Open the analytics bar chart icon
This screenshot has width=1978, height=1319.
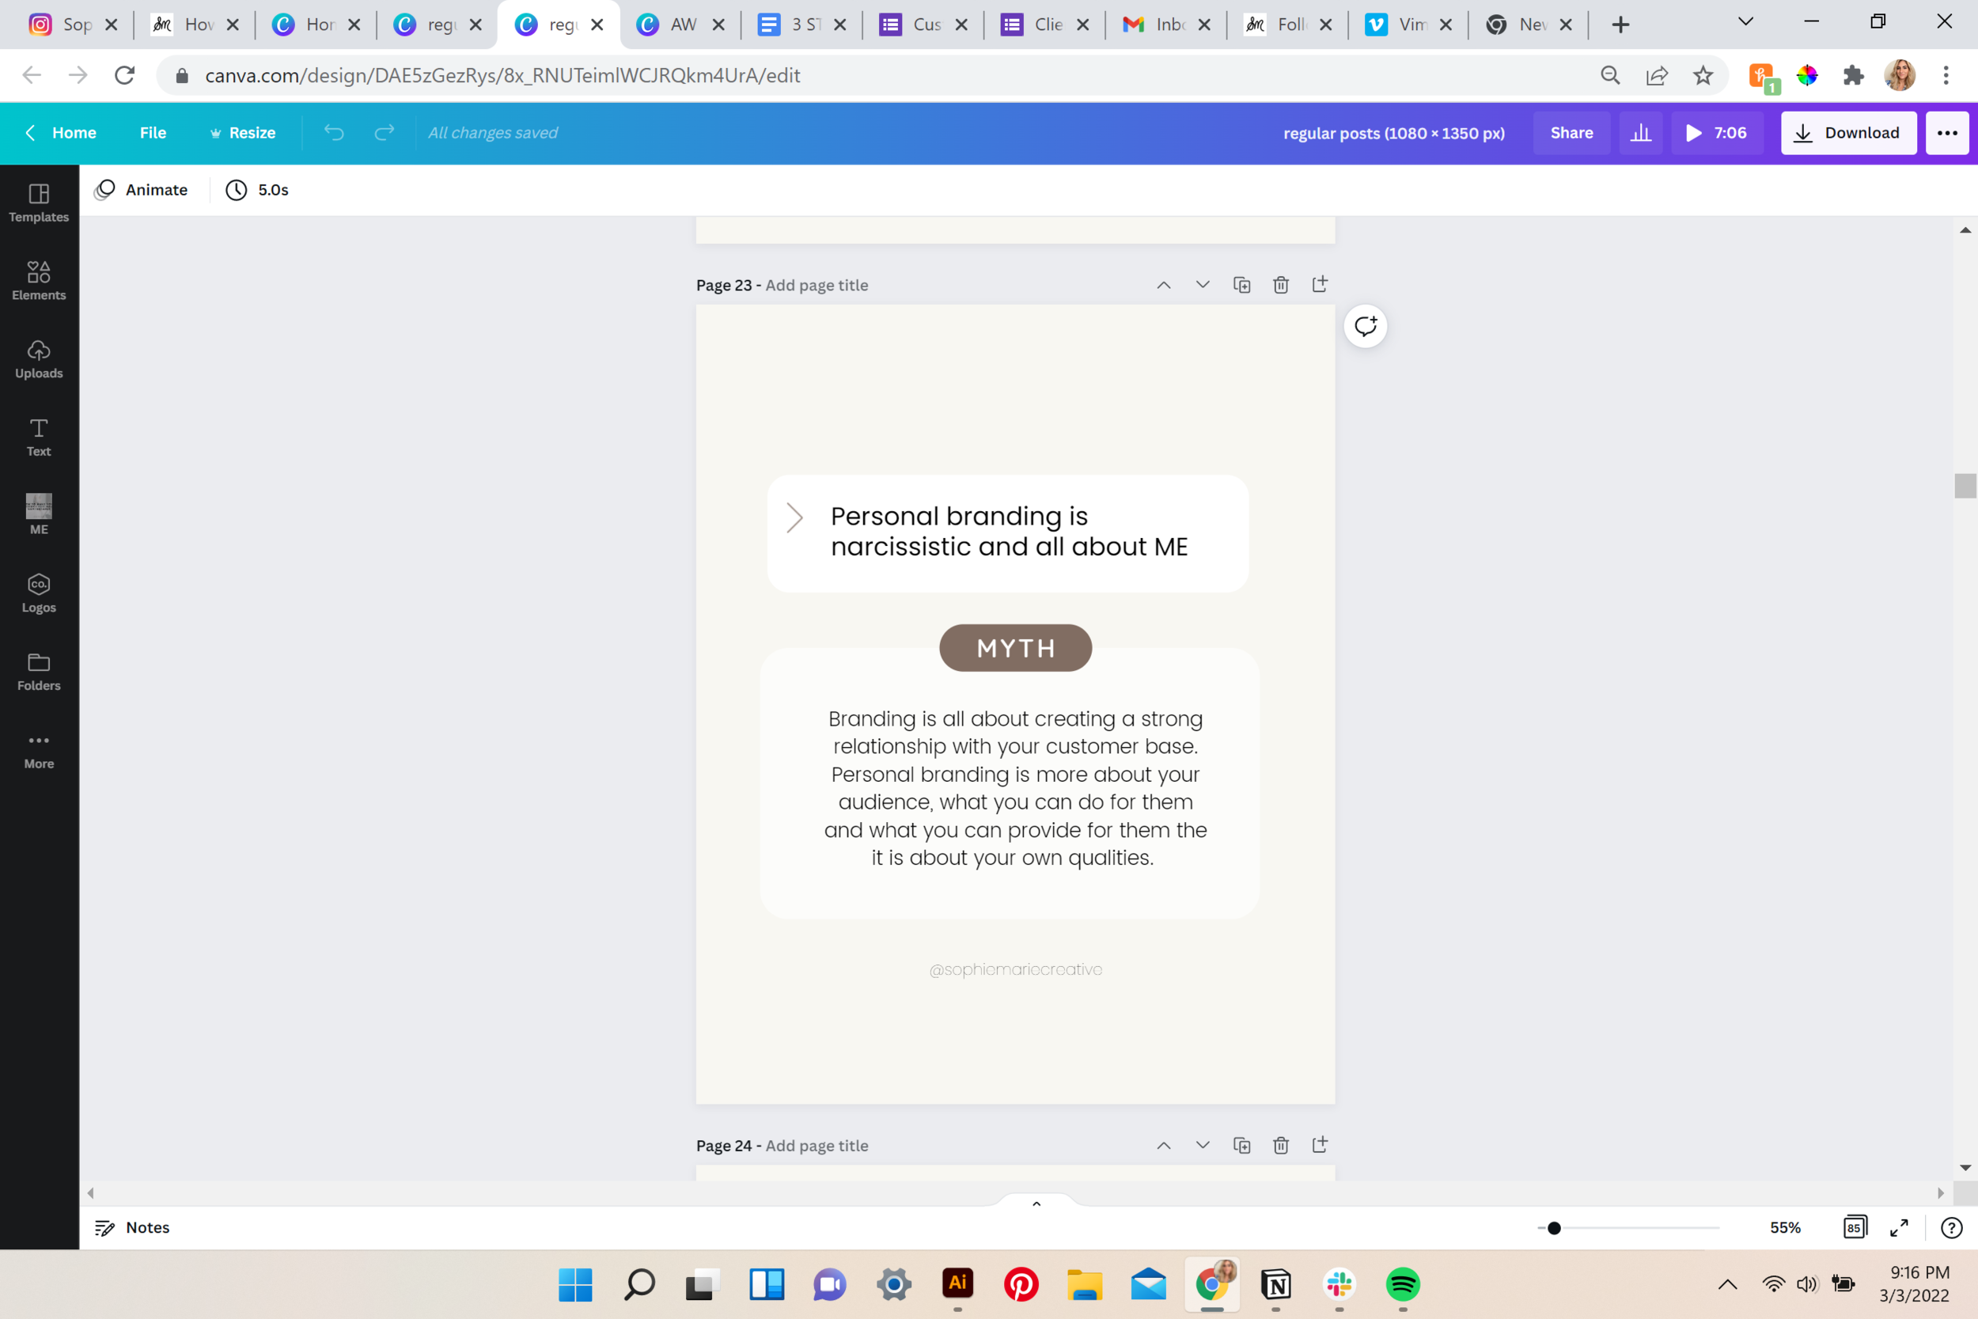(x=1640, y=133)
